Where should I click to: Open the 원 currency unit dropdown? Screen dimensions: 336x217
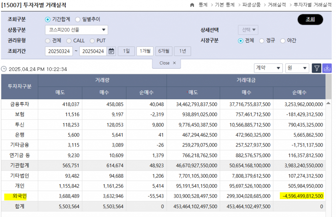tap(297, 68)
